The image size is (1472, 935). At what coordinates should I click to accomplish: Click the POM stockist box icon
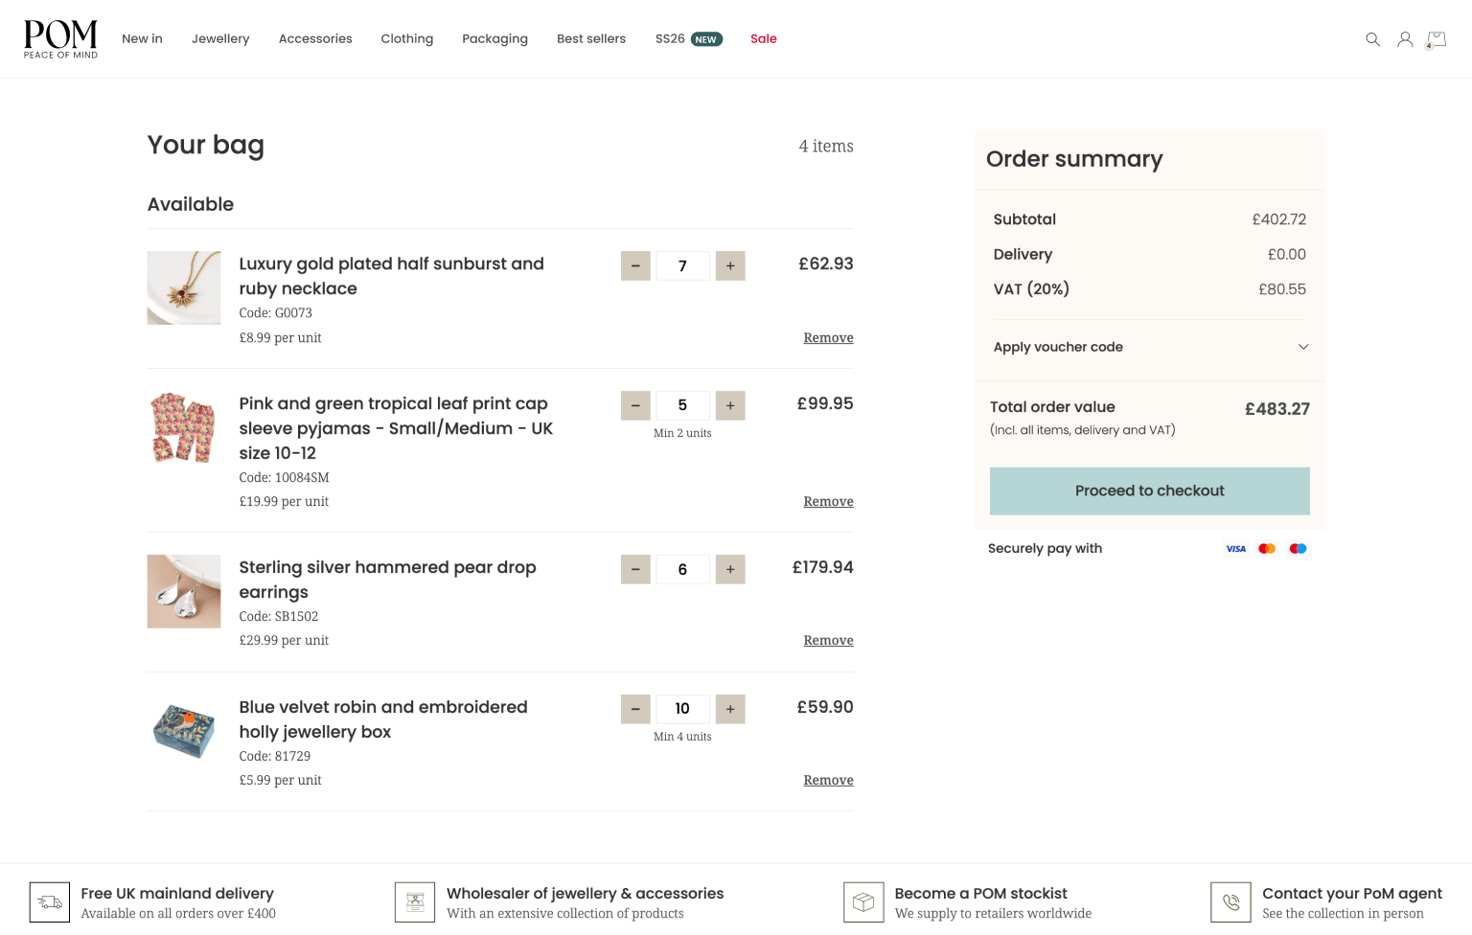click(x=863, y=902)
